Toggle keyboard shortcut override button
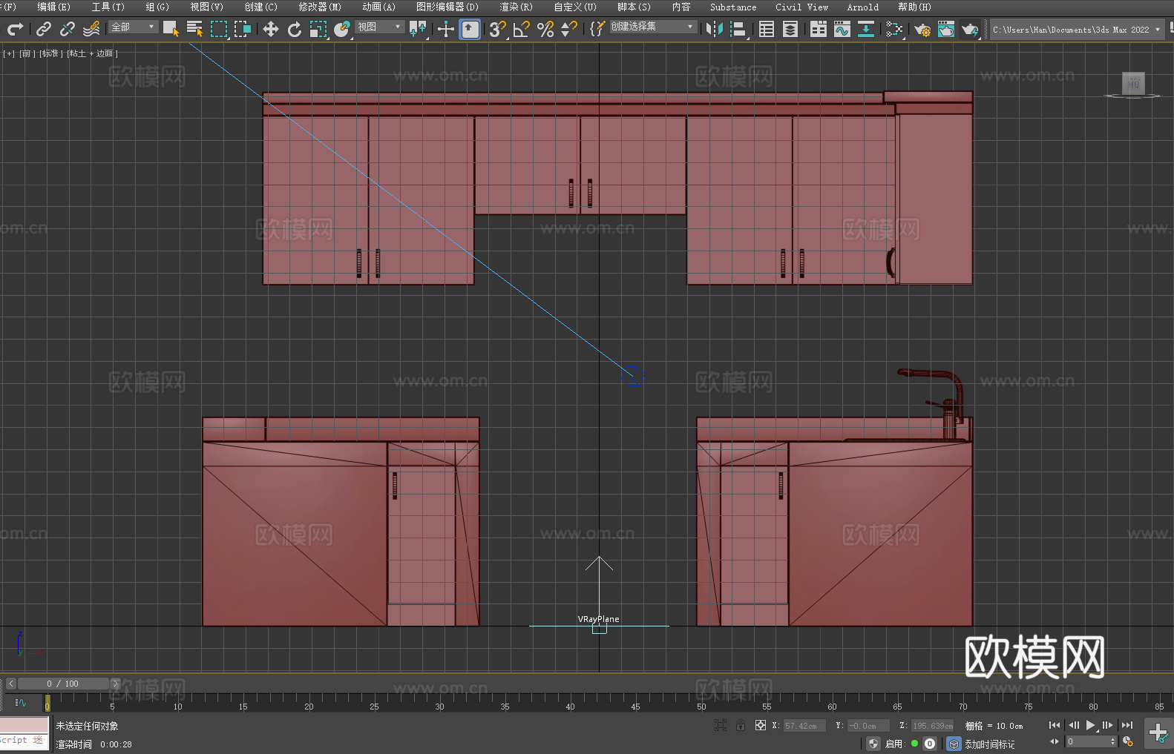The image size is (1174, 754). point(470,29)
